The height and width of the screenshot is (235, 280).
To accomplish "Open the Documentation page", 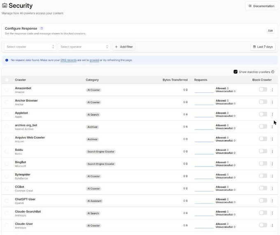I will click(261, 6).
